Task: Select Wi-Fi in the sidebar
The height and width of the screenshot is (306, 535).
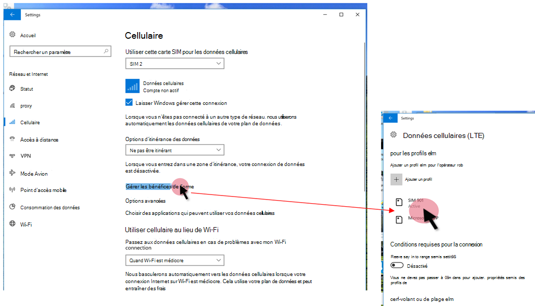Action: pos(26,225)
